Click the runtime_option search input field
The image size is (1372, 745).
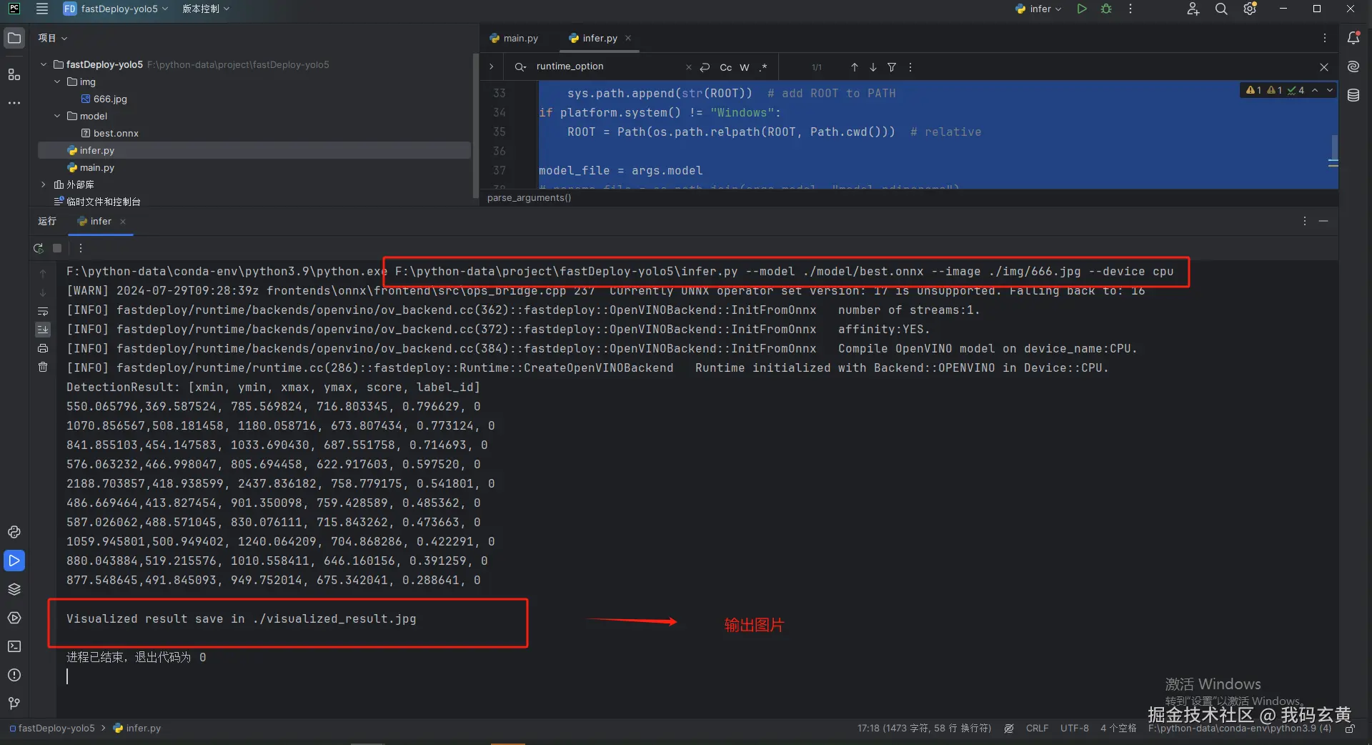[607, 66]
